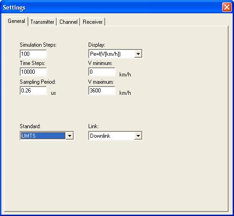234x216 pixels.
Task: Click into the Time Steps field
Action: click(x=33, y=72)
